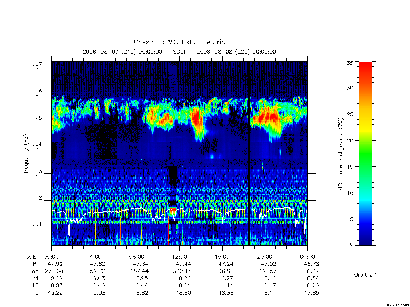
Task: Click the 'L' row label
Action: pos(37,293)
